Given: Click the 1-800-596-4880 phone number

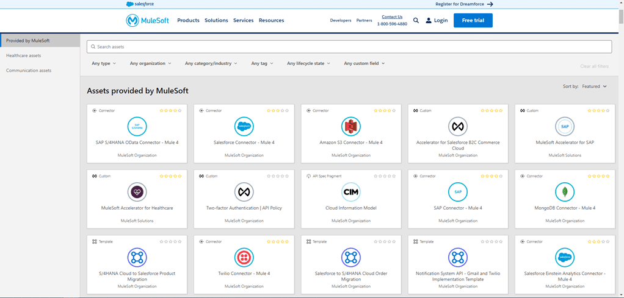Looking at the screenshot, I should (392, 24).
